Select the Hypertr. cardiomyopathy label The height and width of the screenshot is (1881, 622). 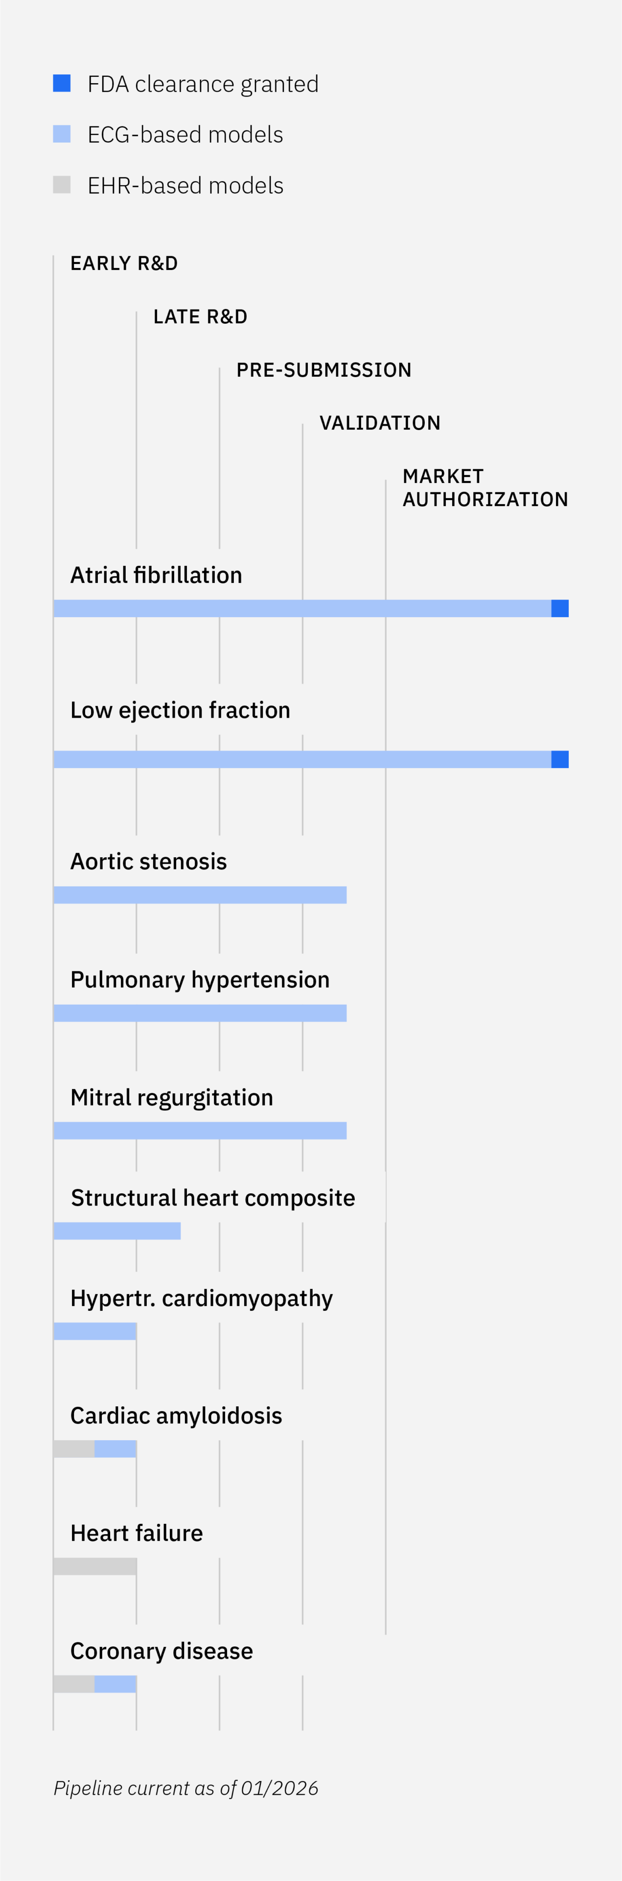pos(201,1298)
